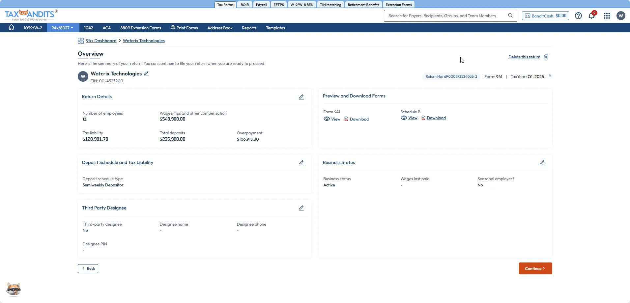Click the Back button

click(88, 268)
